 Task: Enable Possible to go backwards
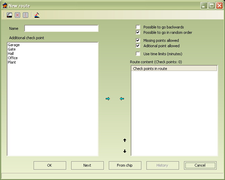(x=138, y=27)
